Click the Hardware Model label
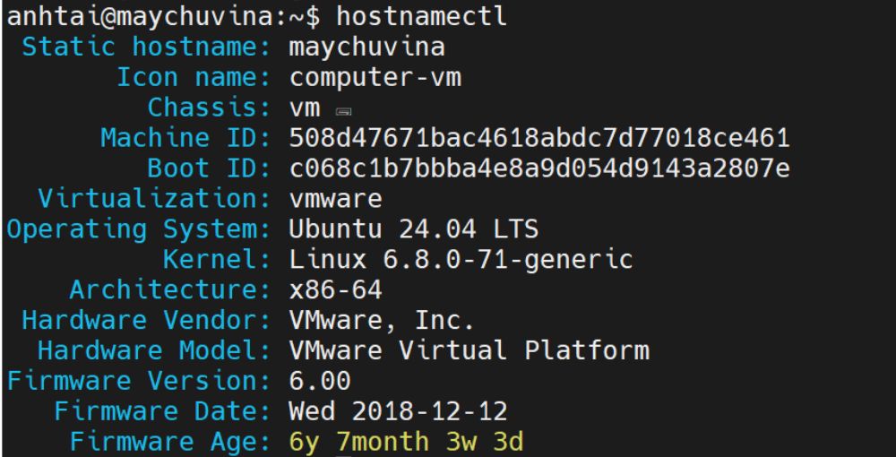Viewport: 896px width, 457px height. (154, 350)
